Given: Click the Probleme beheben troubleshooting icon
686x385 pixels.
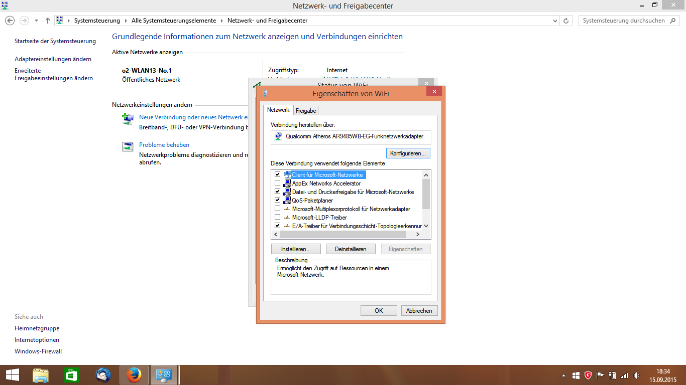Looking at the screenshot, I should 128,147.
